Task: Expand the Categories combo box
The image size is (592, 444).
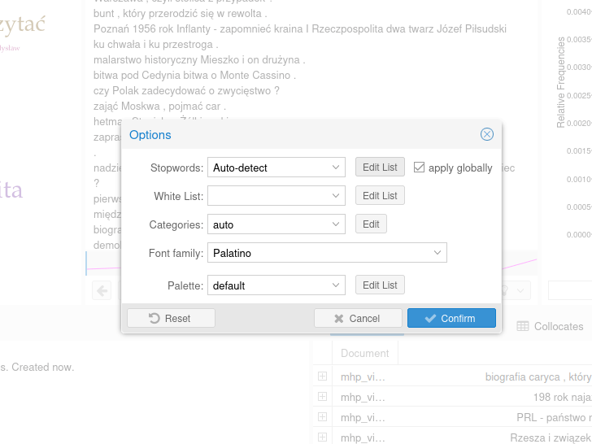Action: [x=276, y=224]
